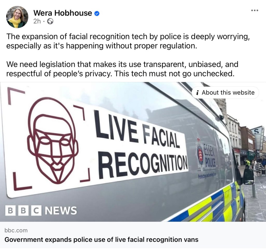Click the maroon face outline icon on van
Viewport: 266px width, 252px height.
point(53,141)
